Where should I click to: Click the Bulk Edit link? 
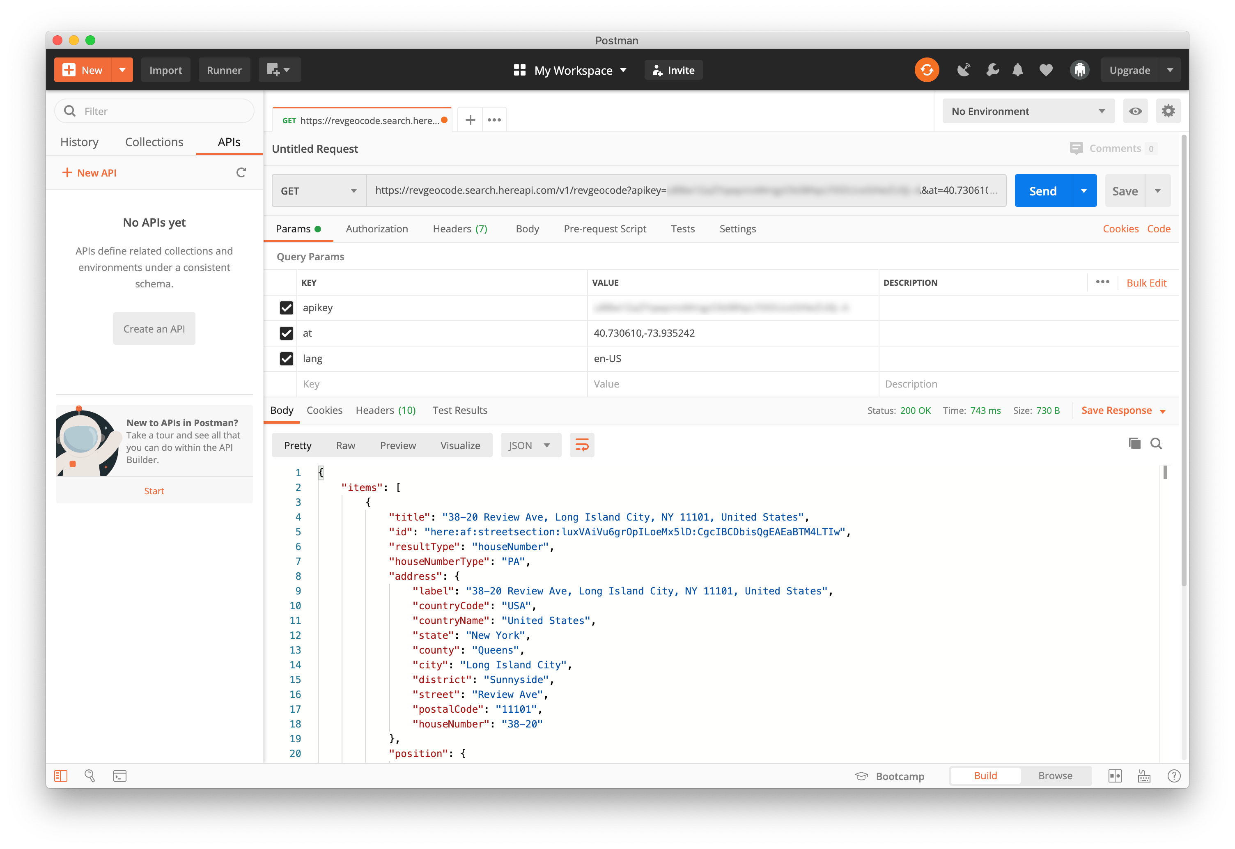(1146, 283)
